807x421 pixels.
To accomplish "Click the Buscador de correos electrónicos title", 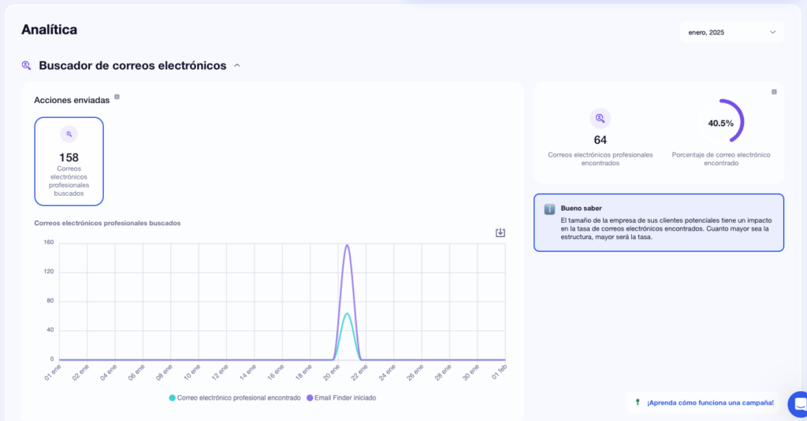I will (132, 66).
